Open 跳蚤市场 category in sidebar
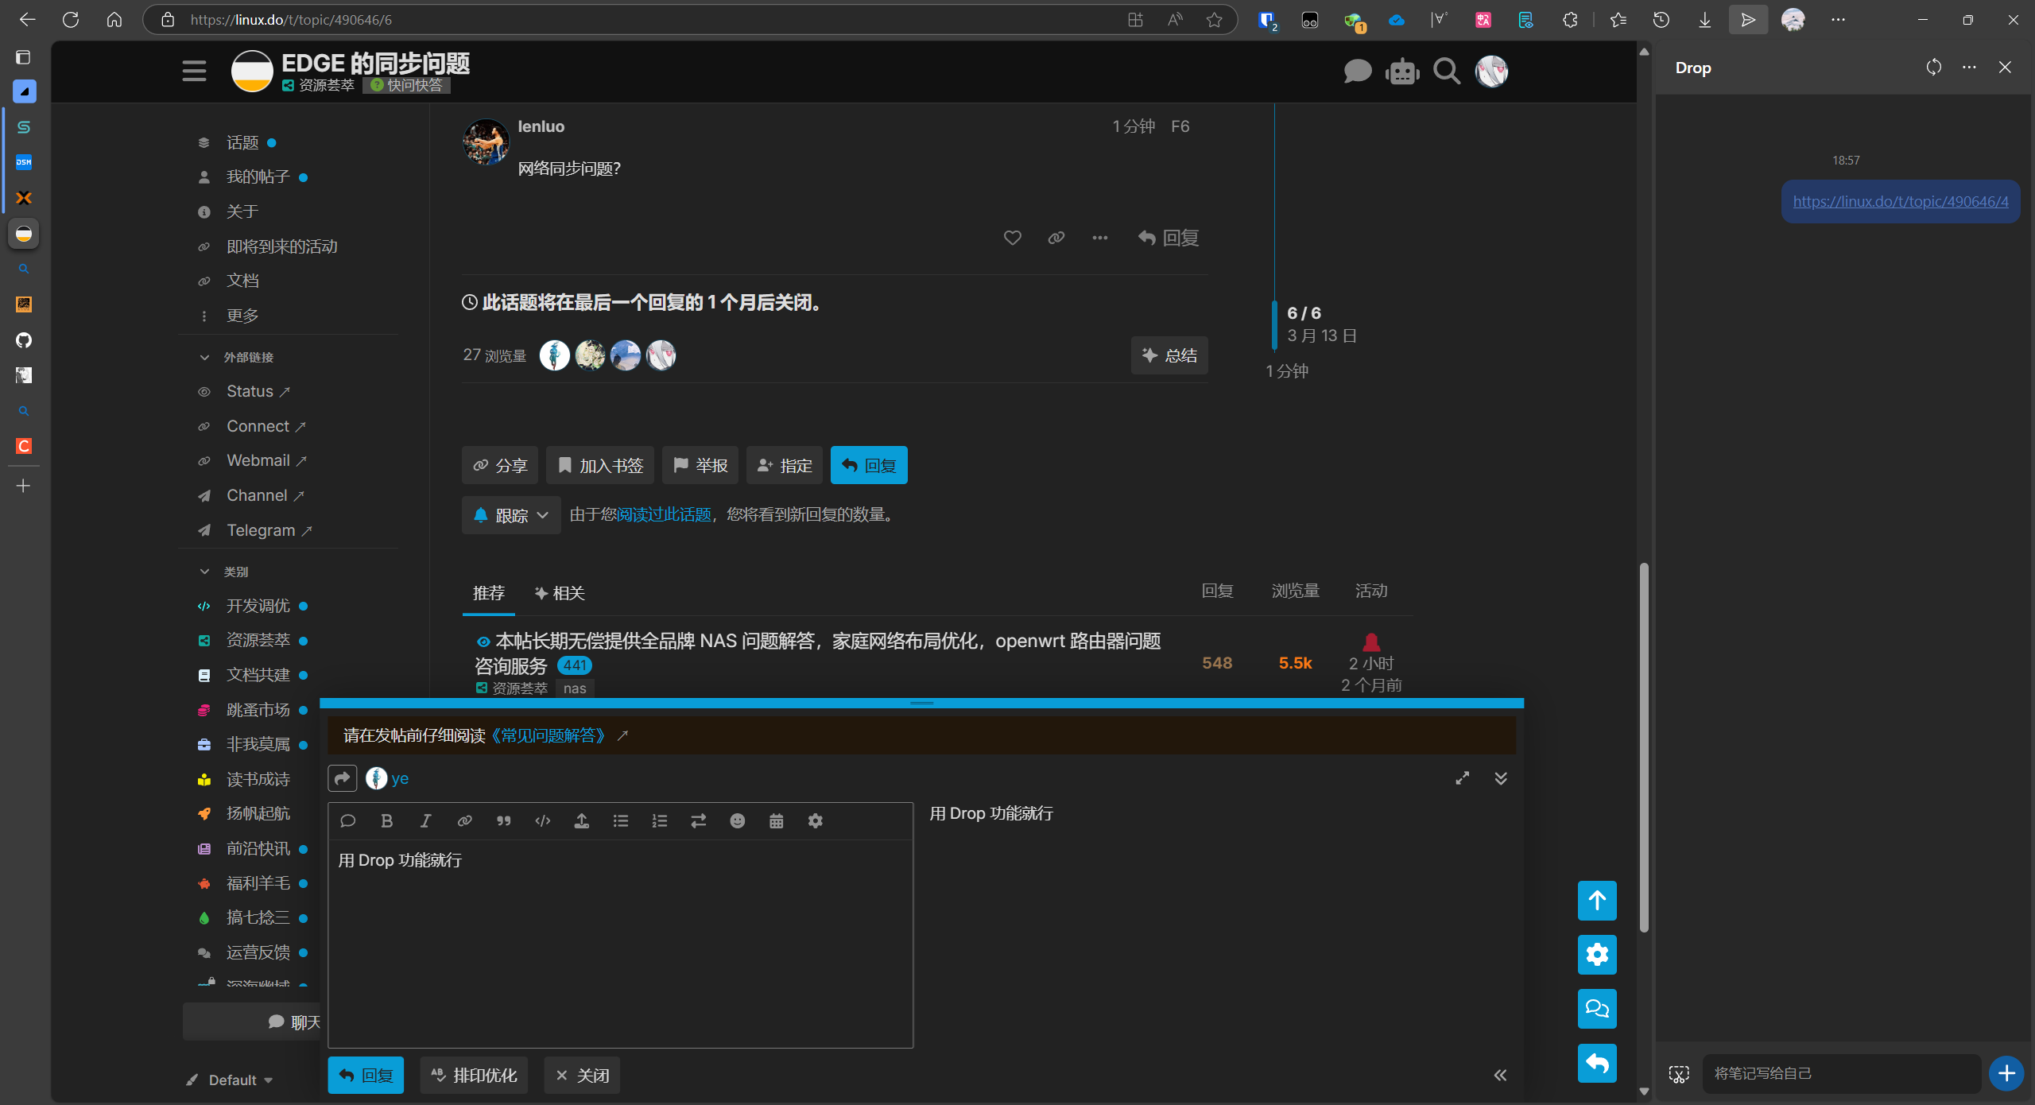 (258, 710)
